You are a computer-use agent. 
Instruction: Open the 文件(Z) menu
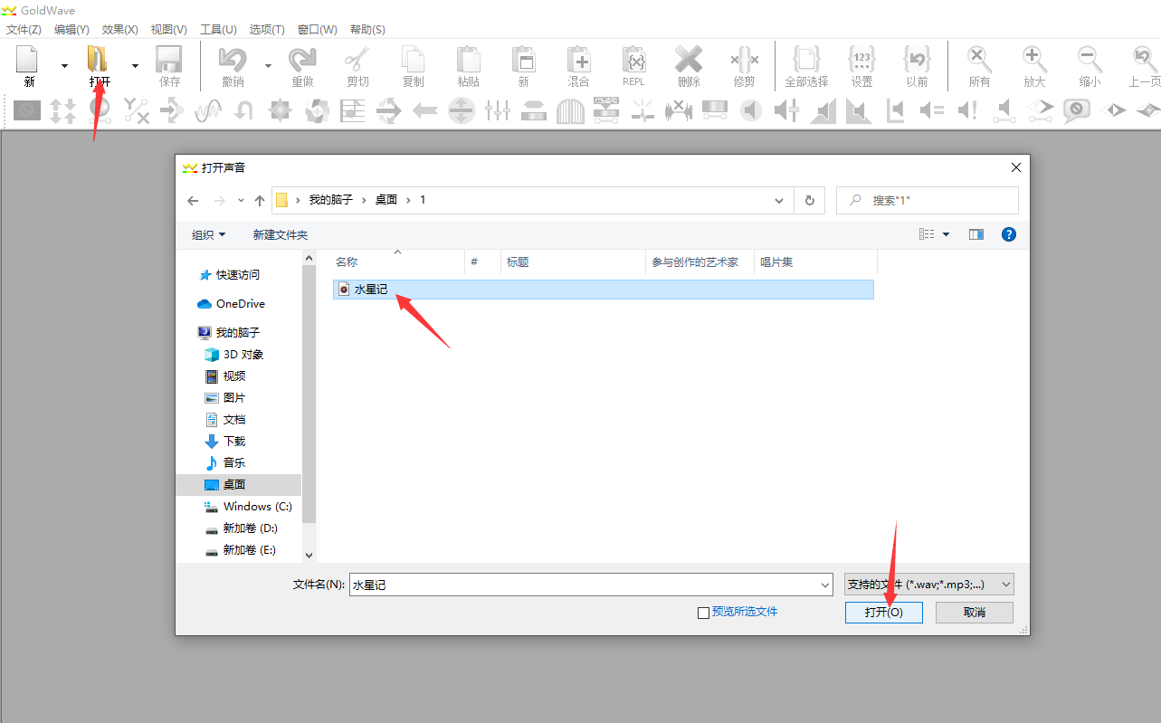pyautogui.click(x=24, y=30)
